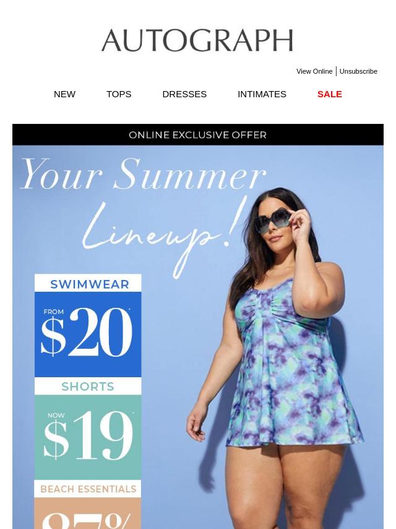Click the Your Summer Lineup headline

coord(143,216)
